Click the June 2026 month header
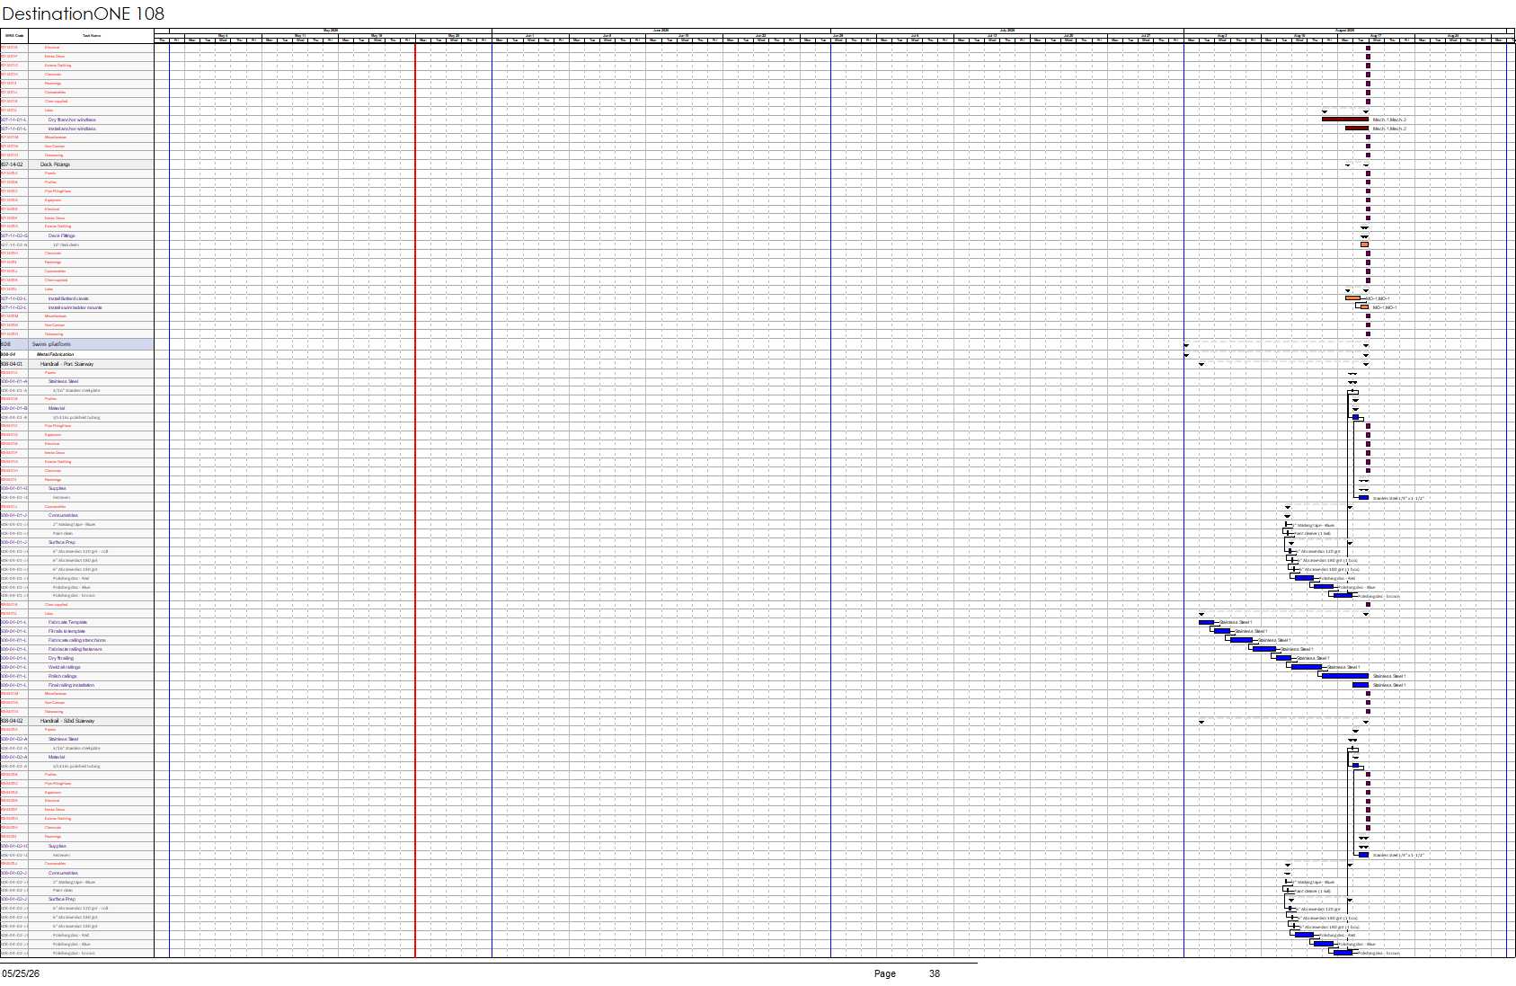Viewport: 1516px width, 986px height. click(x=660, y=30)
